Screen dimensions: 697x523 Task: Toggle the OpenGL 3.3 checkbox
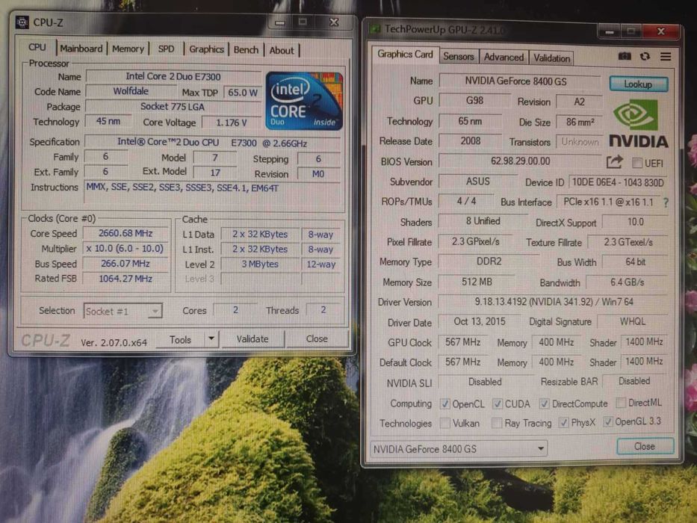608,421
